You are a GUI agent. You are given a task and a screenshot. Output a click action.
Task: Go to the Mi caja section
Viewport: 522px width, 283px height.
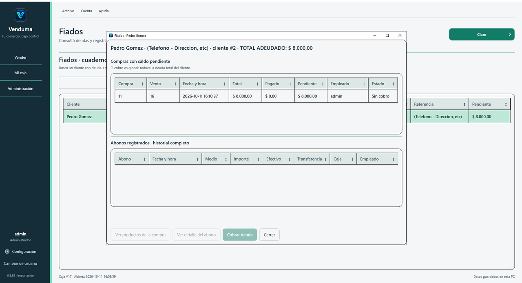click(20, 73)
